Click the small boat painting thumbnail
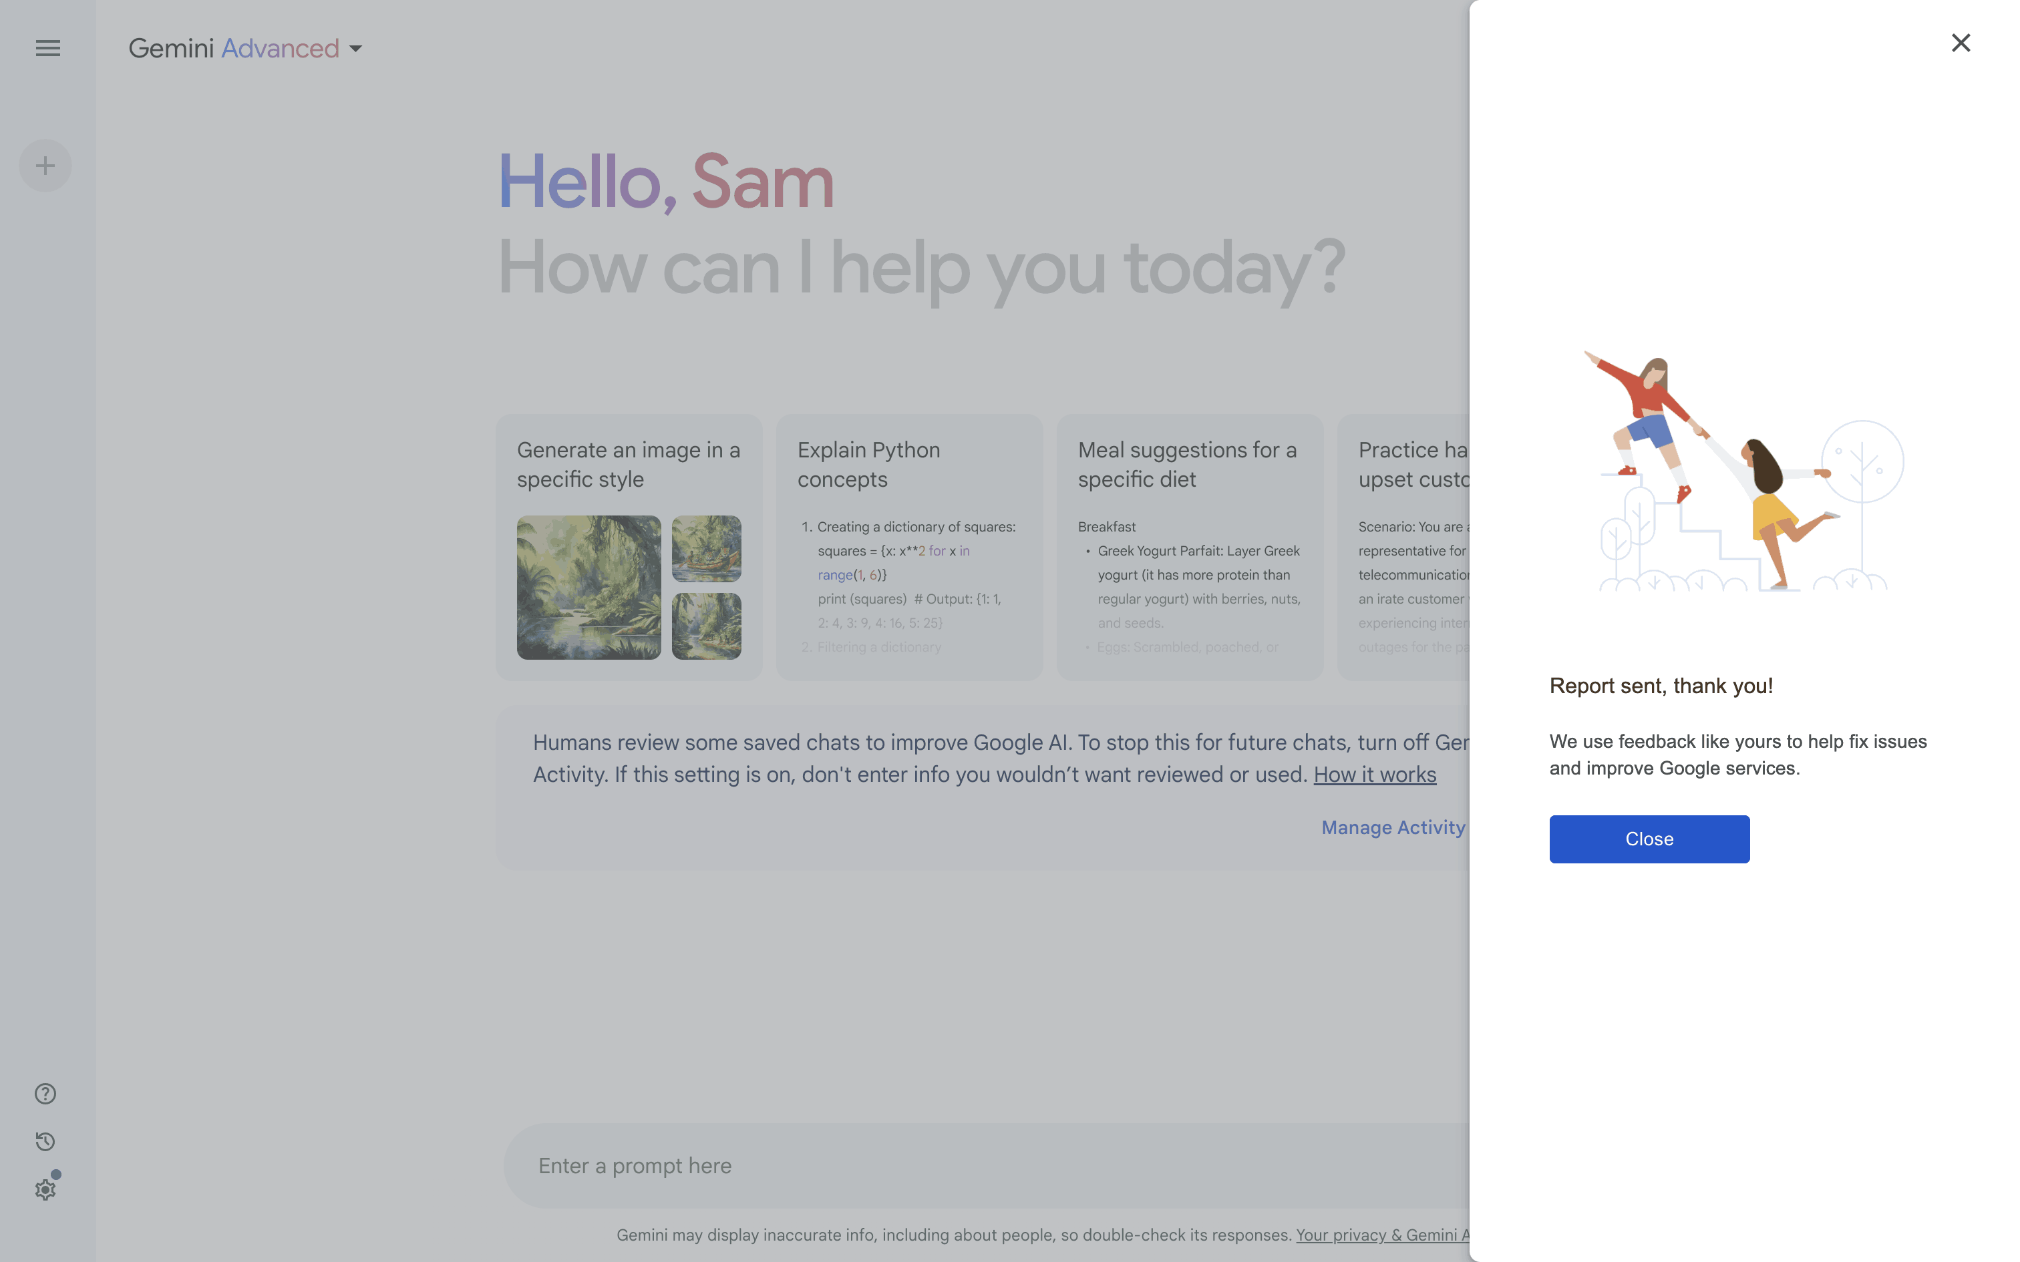 pos(706,548)
